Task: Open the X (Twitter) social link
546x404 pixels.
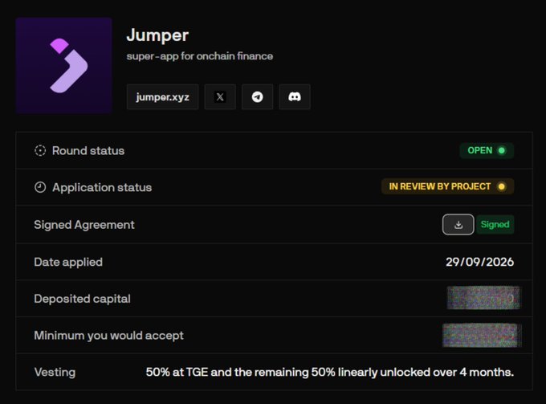Action: pos(220,97)
